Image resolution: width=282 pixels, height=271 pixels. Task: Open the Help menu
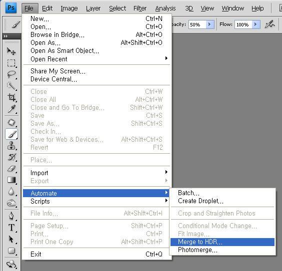point(257,8)
